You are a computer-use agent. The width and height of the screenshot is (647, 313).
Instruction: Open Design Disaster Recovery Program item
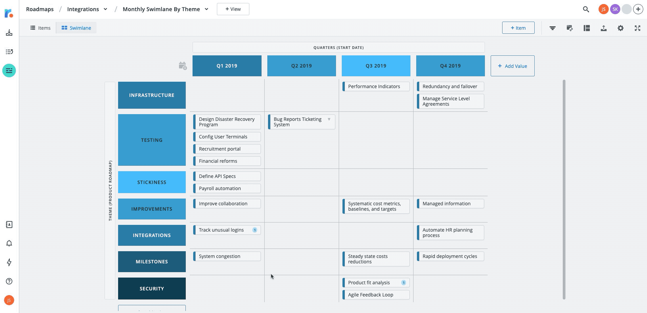(227, 122)
